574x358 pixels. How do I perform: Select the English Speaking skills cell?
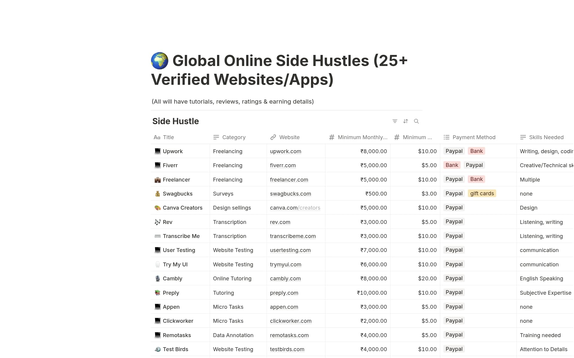pos(545,278)
